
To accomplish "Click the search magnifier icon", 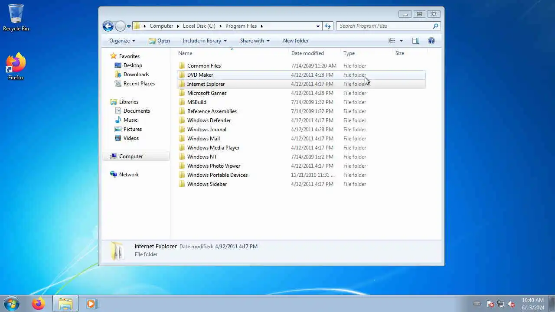I will pos(435,26).
